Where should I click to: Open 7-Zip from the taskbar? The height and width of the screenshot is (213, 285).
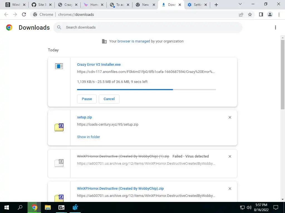click(62, 207)
